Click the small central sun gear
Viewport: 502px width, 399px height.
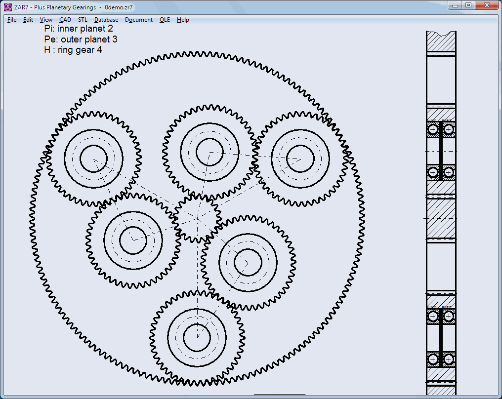pyautogui.click(x=197, y=218)
